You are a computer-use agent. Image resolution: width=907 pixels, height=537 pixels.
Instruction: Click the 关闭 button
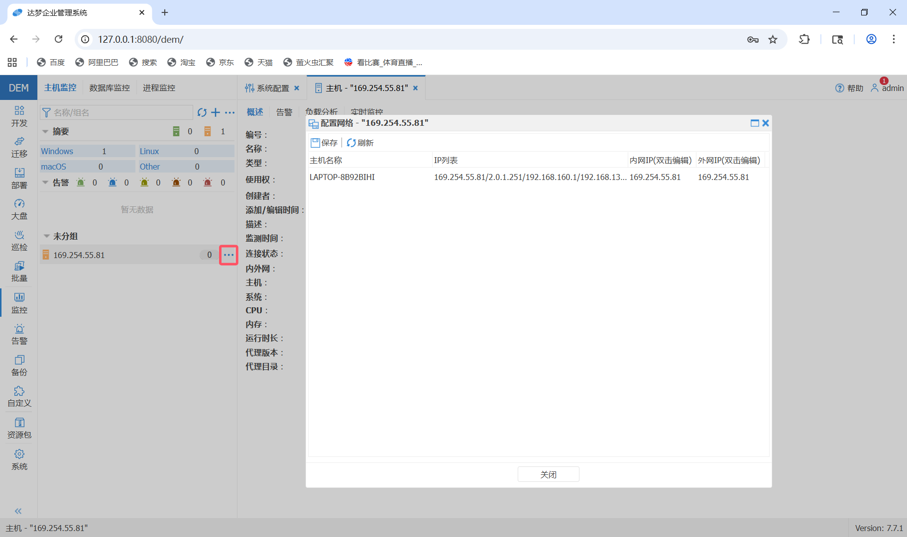click(548, 474)
